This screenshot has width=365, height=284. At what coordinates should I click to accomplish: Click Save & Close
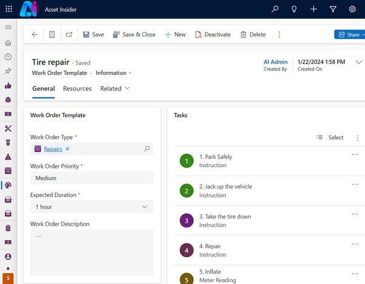134,35
